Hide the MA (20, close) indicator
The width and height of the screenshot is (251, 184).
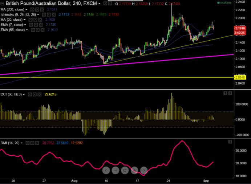[x=31, y=20]
